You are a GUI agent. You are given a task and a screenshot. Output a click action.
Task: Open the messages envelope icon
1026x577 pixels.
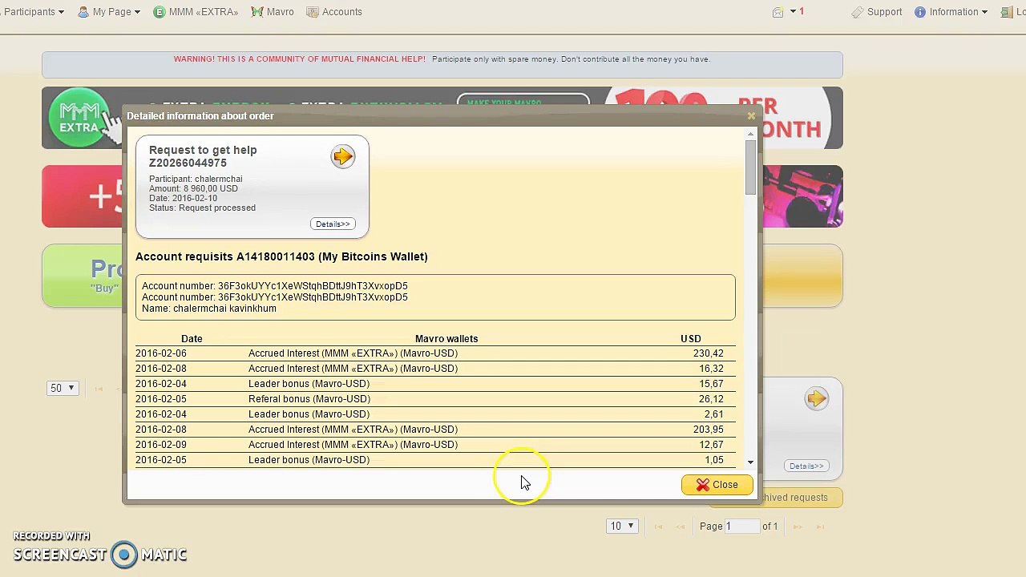pyautogui.click(x=778, y=12)
